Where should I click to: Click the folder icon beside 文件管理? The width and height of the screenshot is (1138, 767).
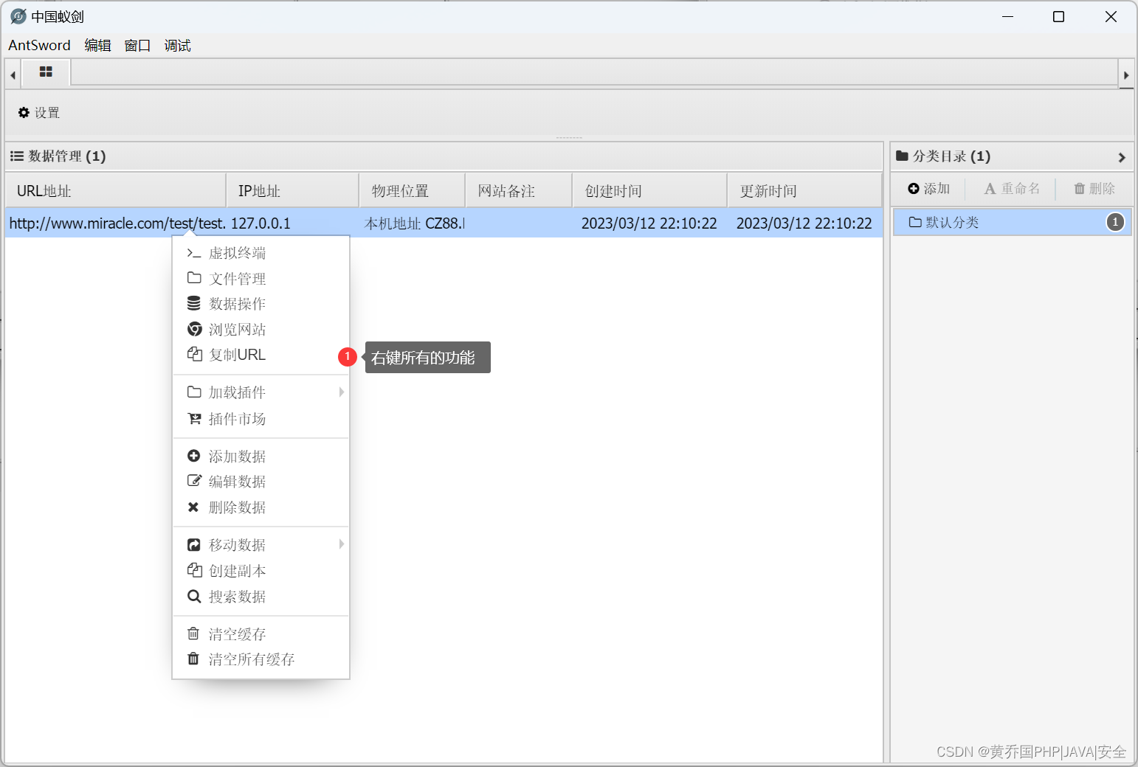194,278
